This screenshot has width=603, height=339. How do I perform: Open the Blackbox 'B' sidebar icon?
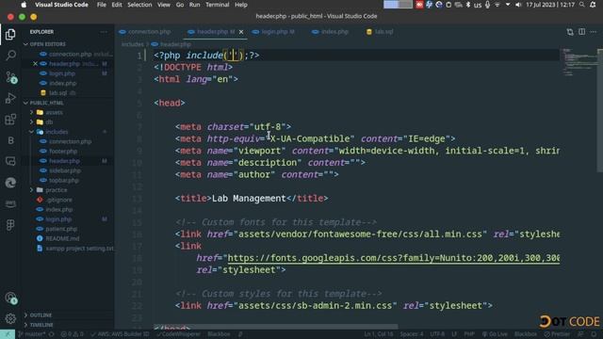(x=10, y=140)
